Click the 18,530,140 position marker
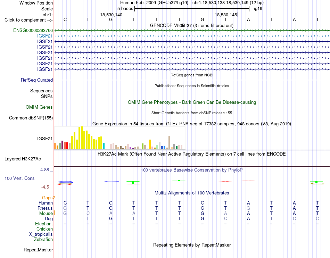The width and height of the screenshot is (330, 258). coord(111,15)
